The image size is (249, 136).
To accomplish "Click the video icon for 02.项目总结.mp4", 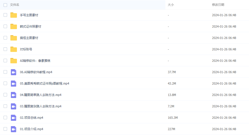I will pos(14,118).
